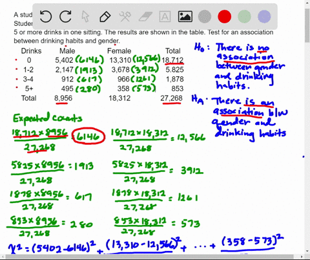Click the row total value 18,712
Screen dimensions: 310x260
click(x=172, y=60)
